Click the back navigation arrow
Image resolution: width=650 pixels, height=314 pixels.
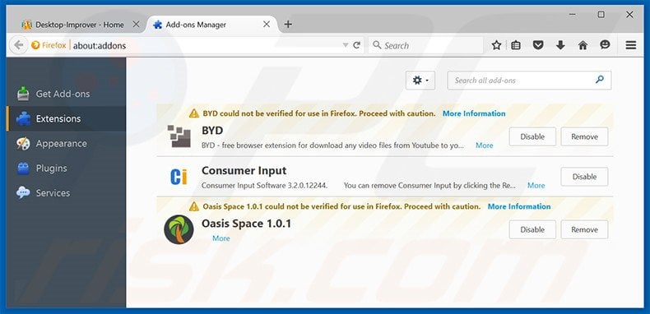click(x=18, y=45)
